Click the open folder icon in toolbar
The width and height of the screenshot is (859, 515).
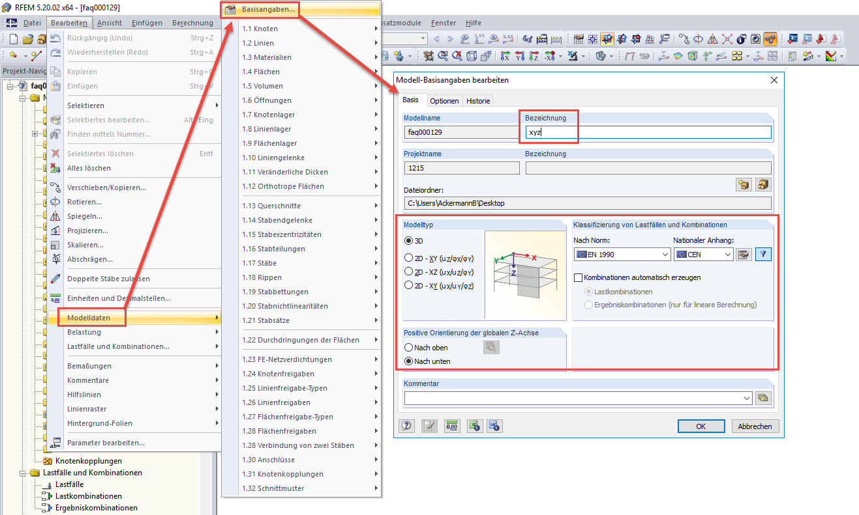(x=27, y=39)
